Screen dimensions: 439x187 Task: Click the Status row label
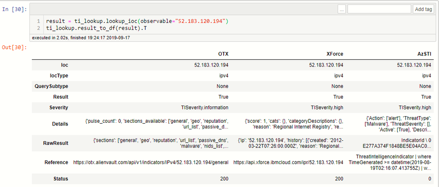[x=62, y=179]
